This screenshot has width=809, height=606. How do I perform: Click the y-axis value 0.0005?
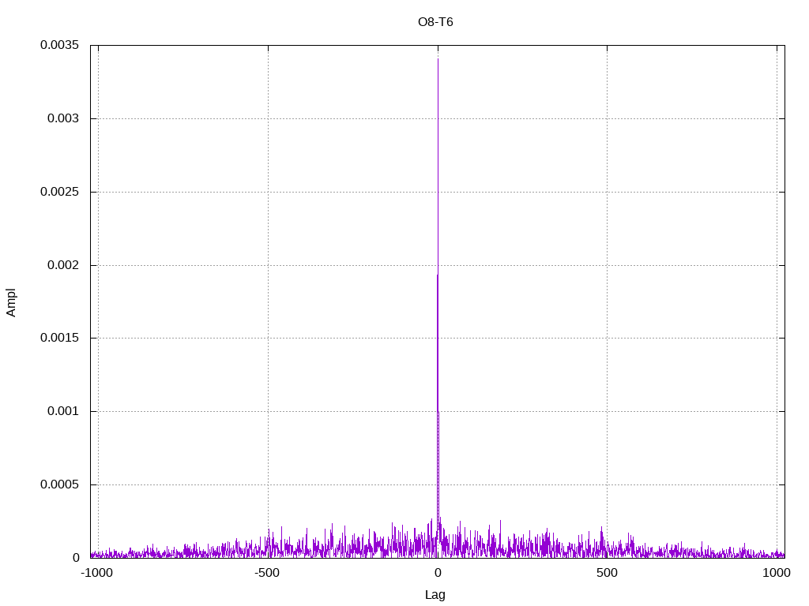[x=60, y=484]
